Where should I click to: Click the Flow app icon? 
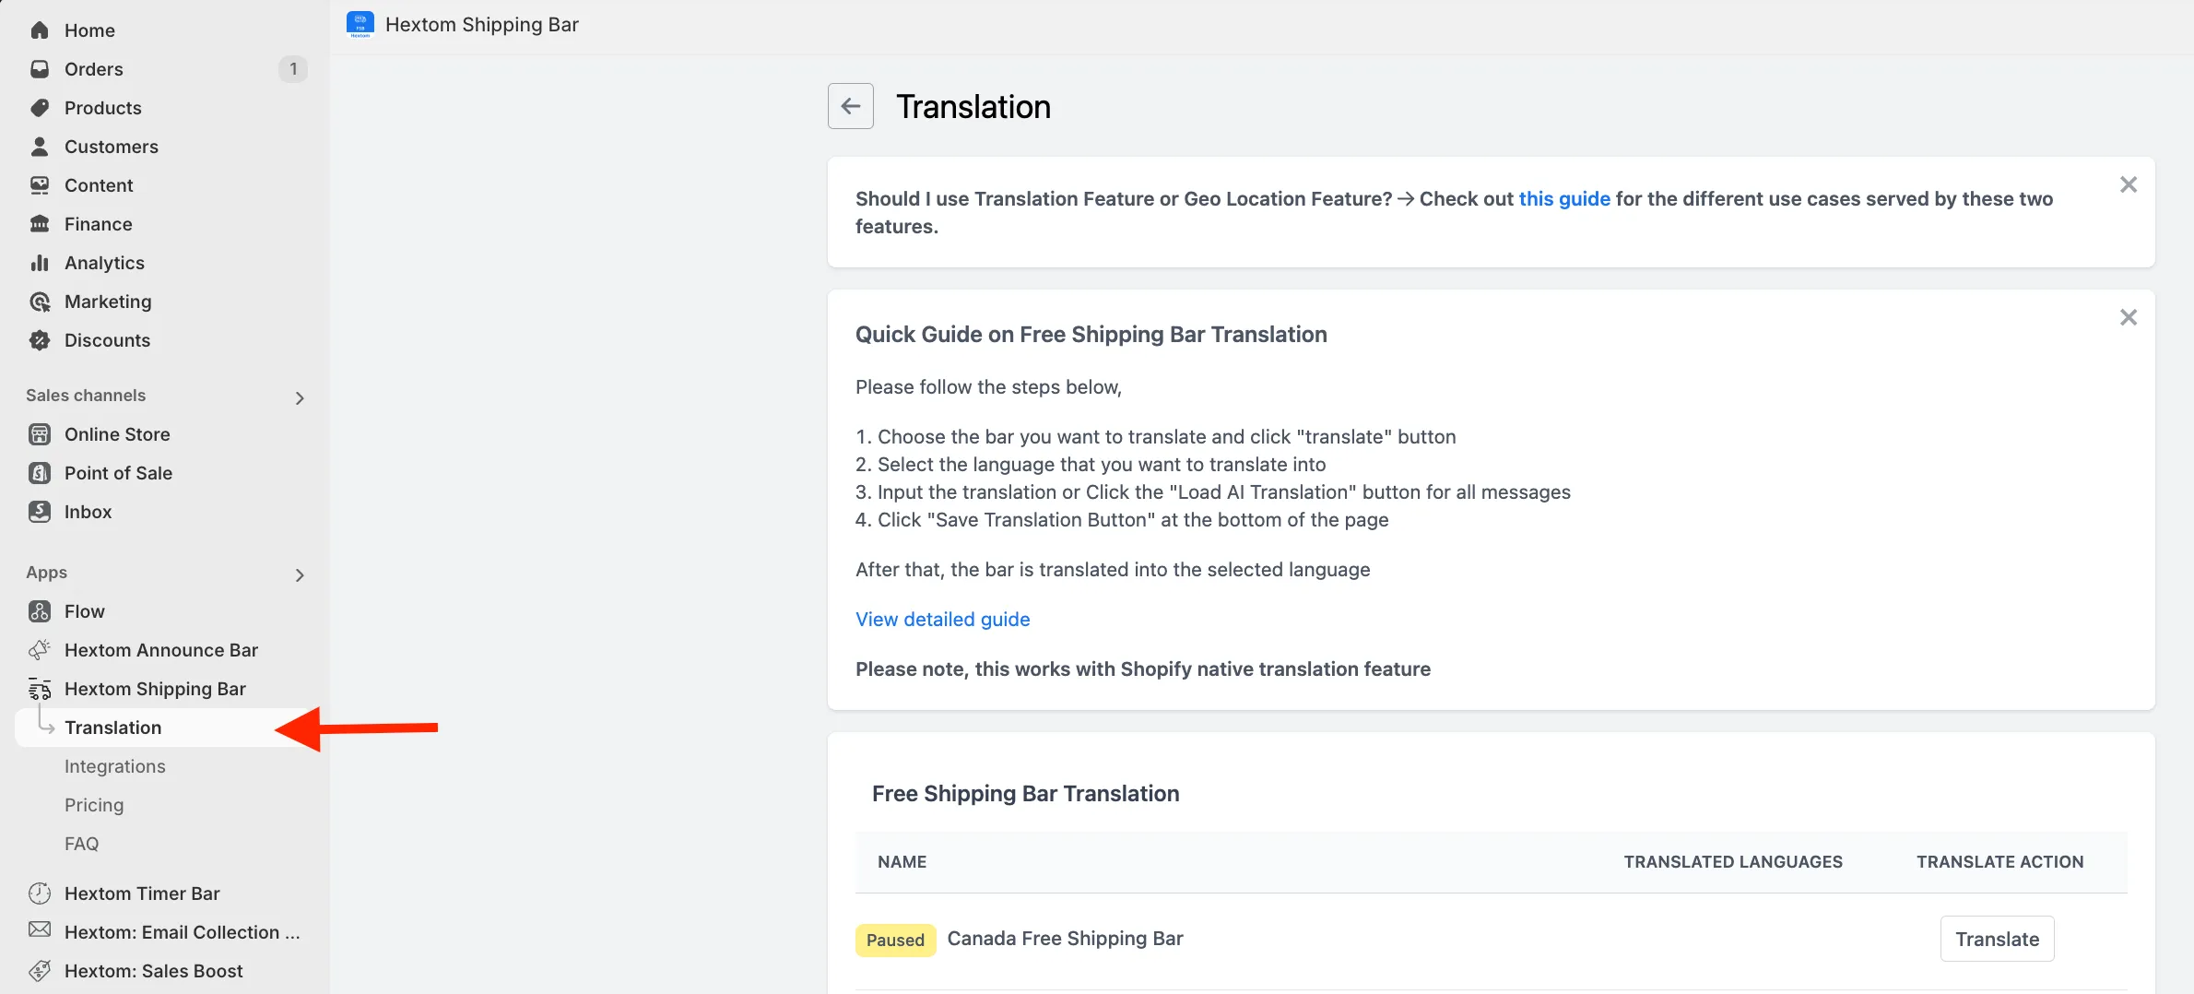(40, 611)
